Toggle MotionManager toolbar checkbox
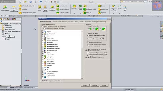The height and width of the screenshot is (91, 163). click(43, 54)
